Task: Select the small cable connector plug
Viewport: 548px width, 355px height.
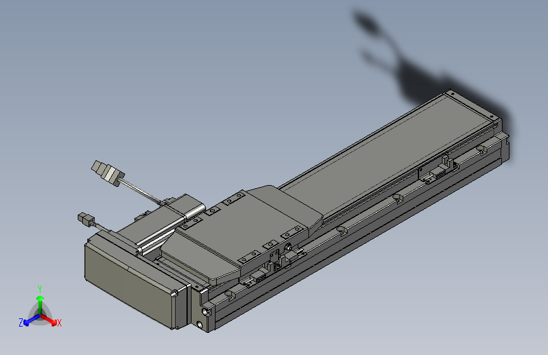Action: coord(87,220)
